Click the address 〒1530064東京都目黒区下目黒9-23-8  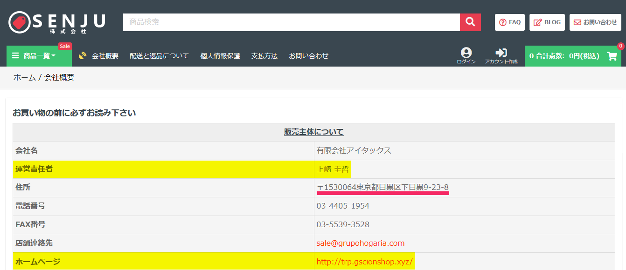coord(383,187)
